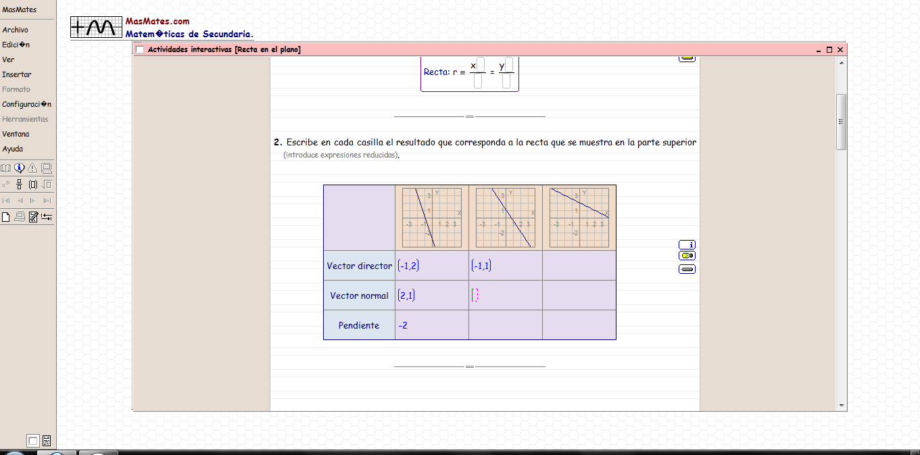The height and width of the screenshot is (455, 920).
Task: Open the calculator icon at bottom left
Action: pos(47,441)
